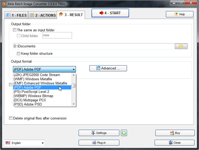Collapse the output format combo box
Image resolution: width=199 pixels, height=150 pixels.
point(44,69)
